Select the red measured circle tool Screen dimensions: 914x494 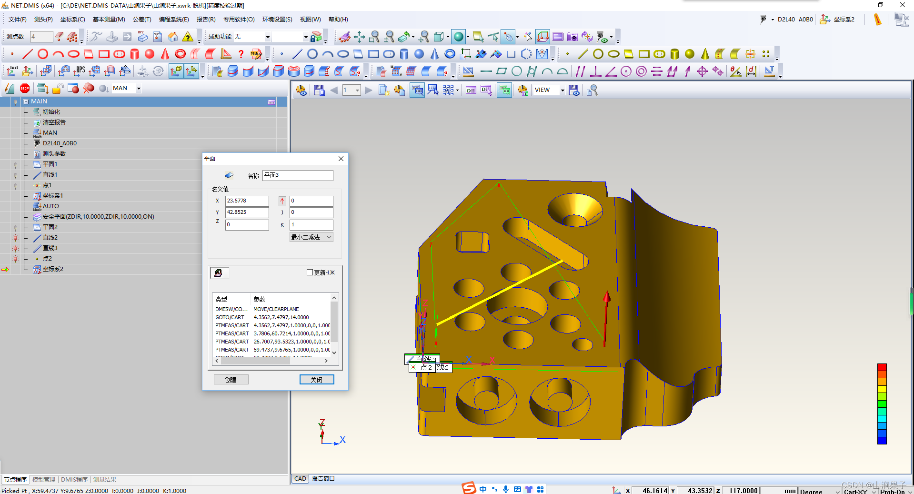pyautogui.click(x=43, y=54)
